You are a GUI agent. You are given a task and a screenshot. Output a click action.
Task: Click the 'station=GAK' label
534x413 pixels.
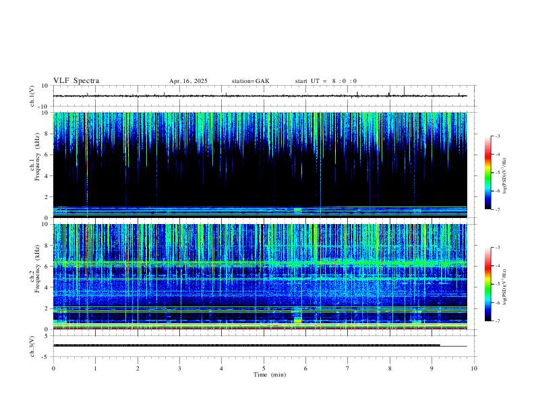(x=250, y=81)
